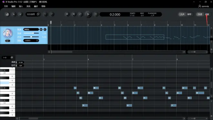Click the C4 piano key
This screenshot has height=120, width=213.
tap(7, 73)
